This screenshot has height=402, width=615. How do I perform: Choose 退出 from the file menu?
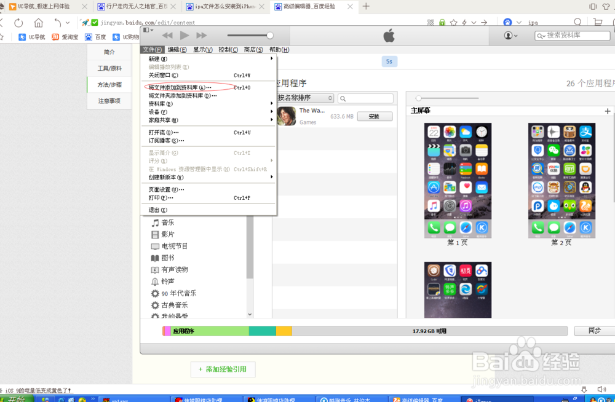pos(208,210)
